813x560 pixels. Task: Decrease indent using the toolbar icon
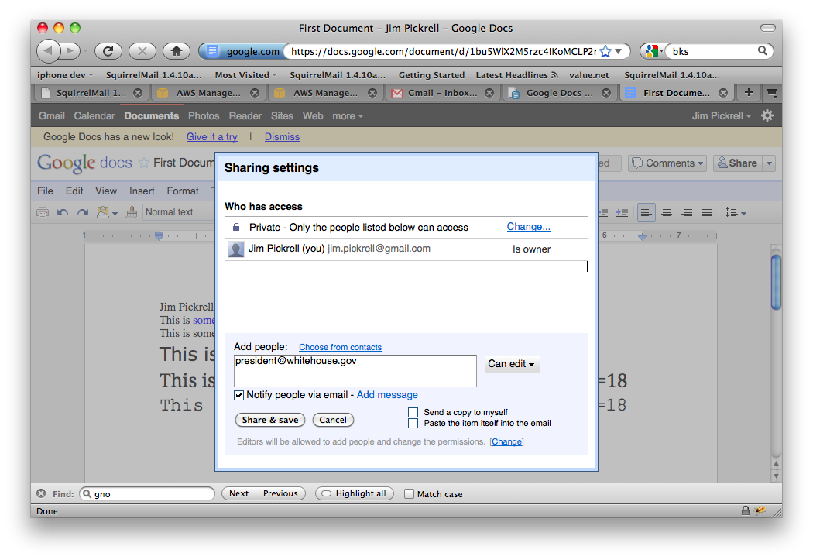(x=603, y=212)
